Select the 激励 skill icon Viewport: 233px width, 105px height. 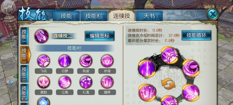pyautogui.click(x=44, y=82)
